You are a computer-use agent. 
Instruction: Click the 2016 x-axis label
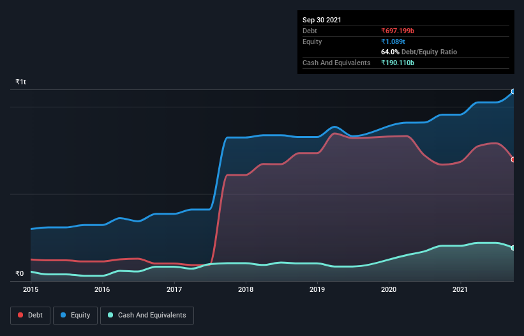pyautogui.click(x=102, y=289)
